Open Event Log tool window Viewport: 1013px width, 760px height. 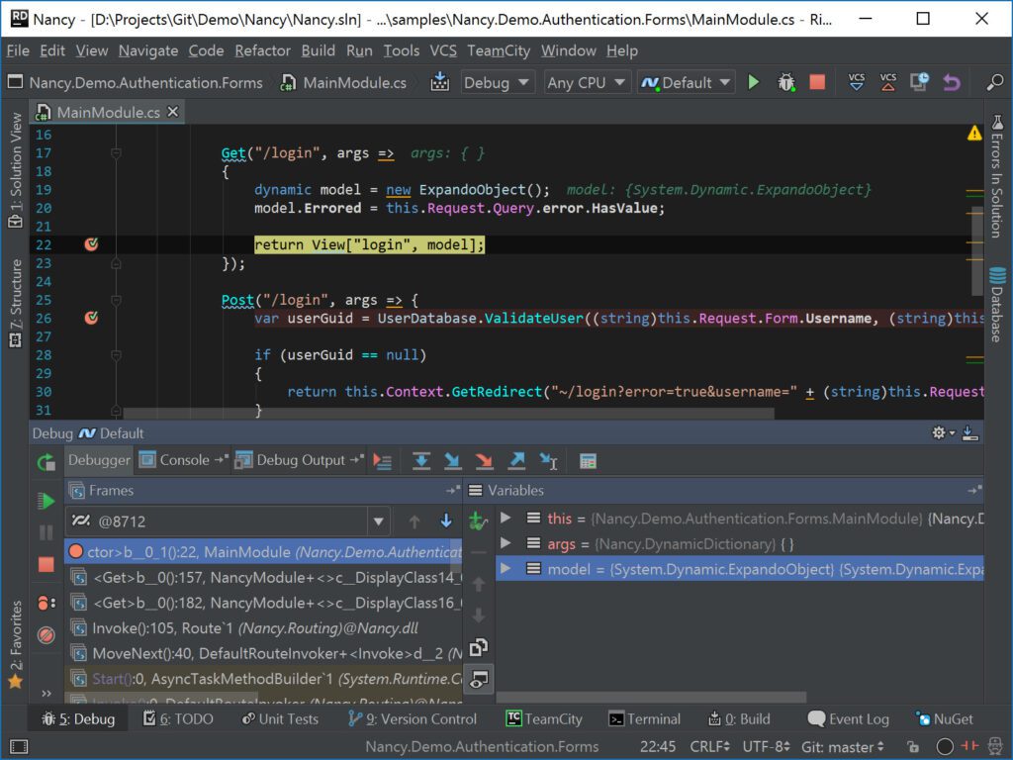tap(849, 718)
